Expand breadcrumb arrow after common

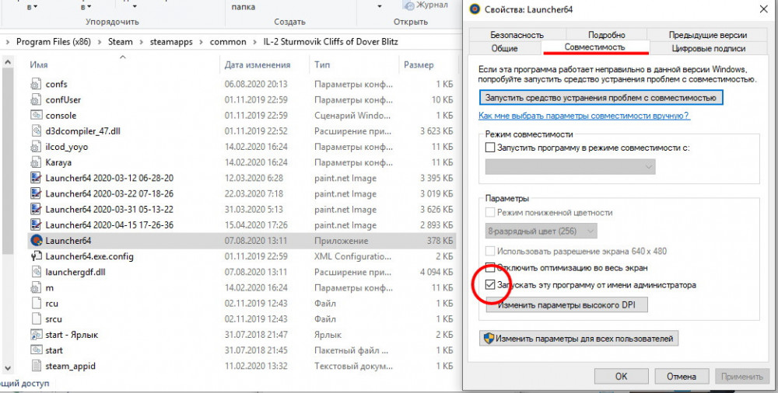[x=254, y=42]
